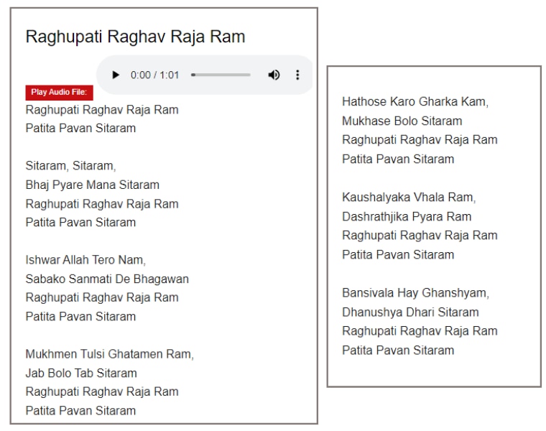This screenshot has width=546, height=431.
Task: Click the "Kaushalyaka Vhala Ram" line
Action: point(409,198)
